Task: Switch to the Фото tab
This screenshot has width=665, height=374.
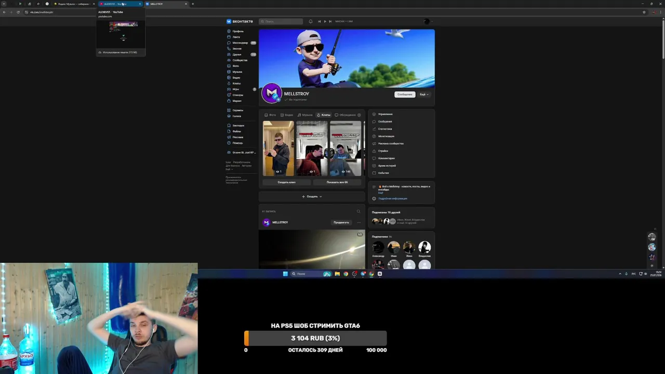Action: tap(270, 115)
